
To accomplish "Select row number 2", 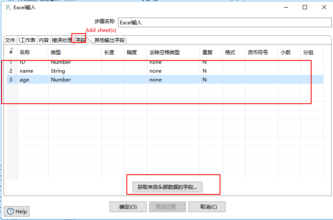I will coord(12,71).
